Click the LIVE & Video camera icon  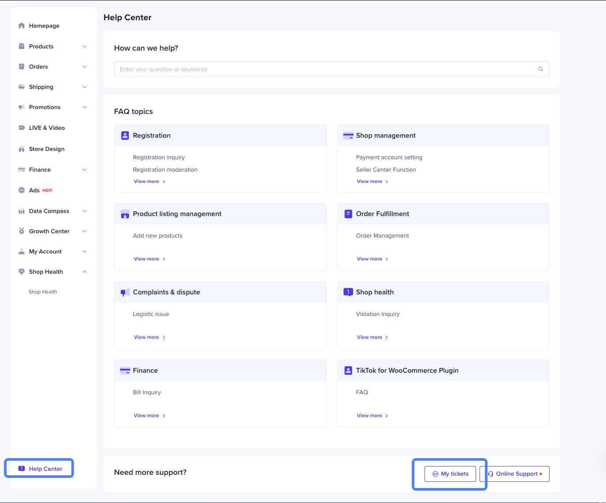coord(22,128)
